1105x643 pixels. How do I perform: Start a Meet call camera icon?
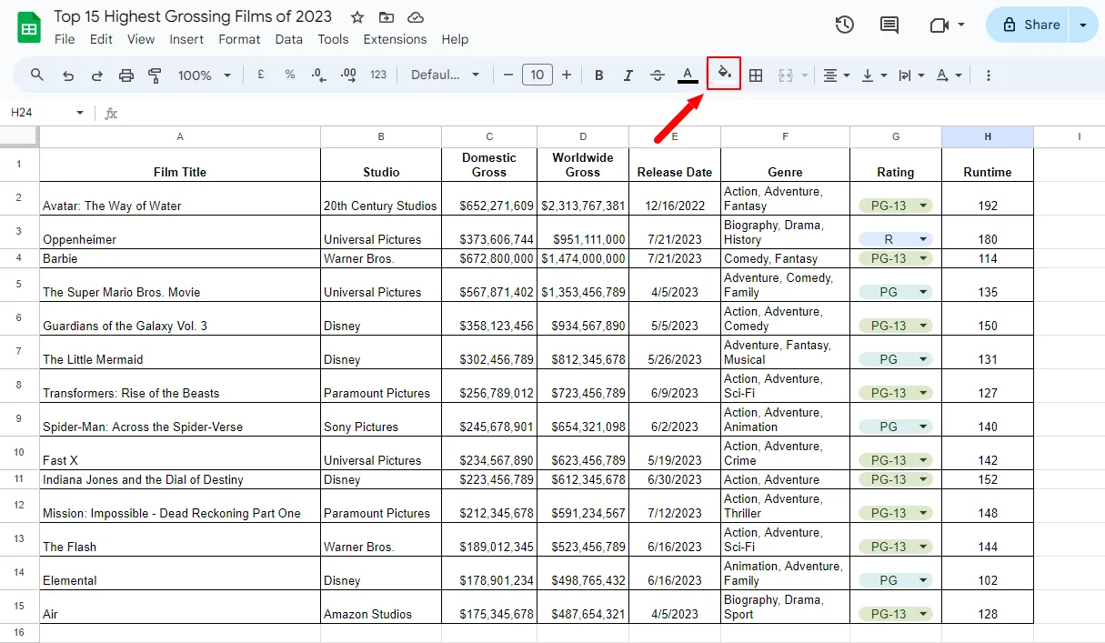[939, 25]
